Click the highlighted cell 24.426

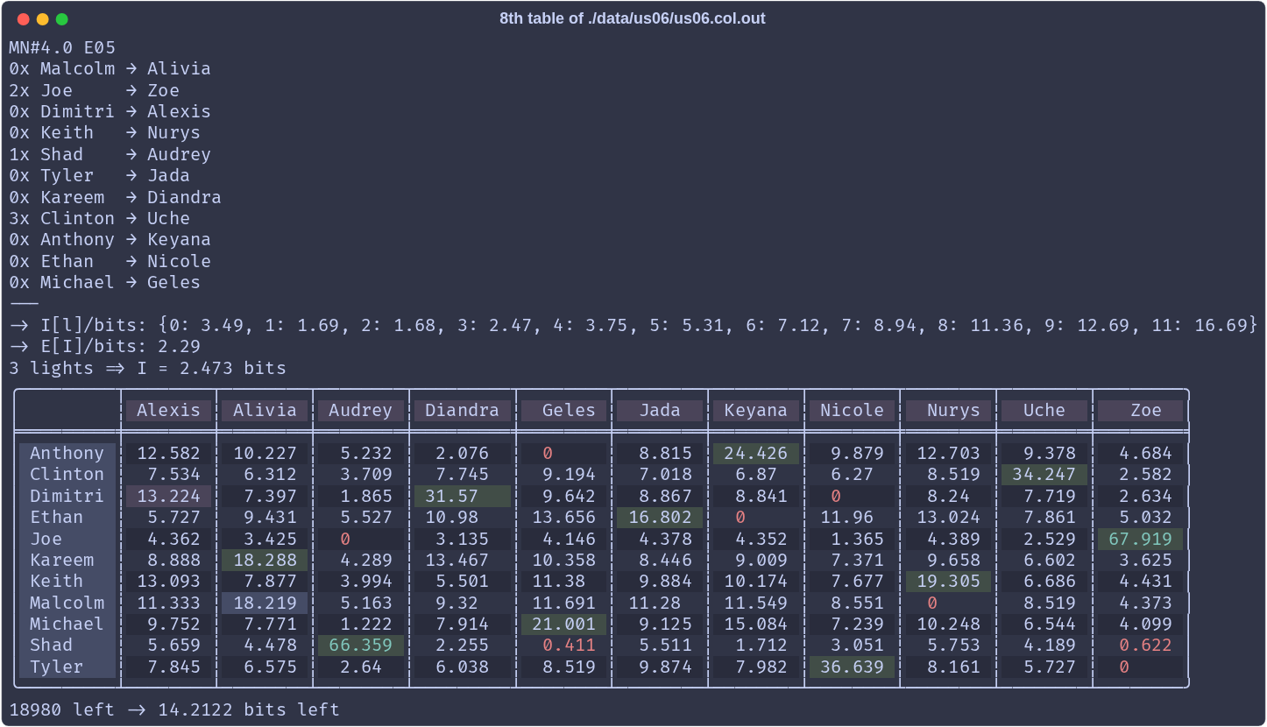coord(755,453)
